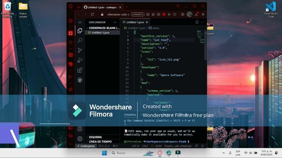This screenshot has width=282, height=158.
Task: Open the Manage gear in the activity bar
Action: tap(80, 139)
